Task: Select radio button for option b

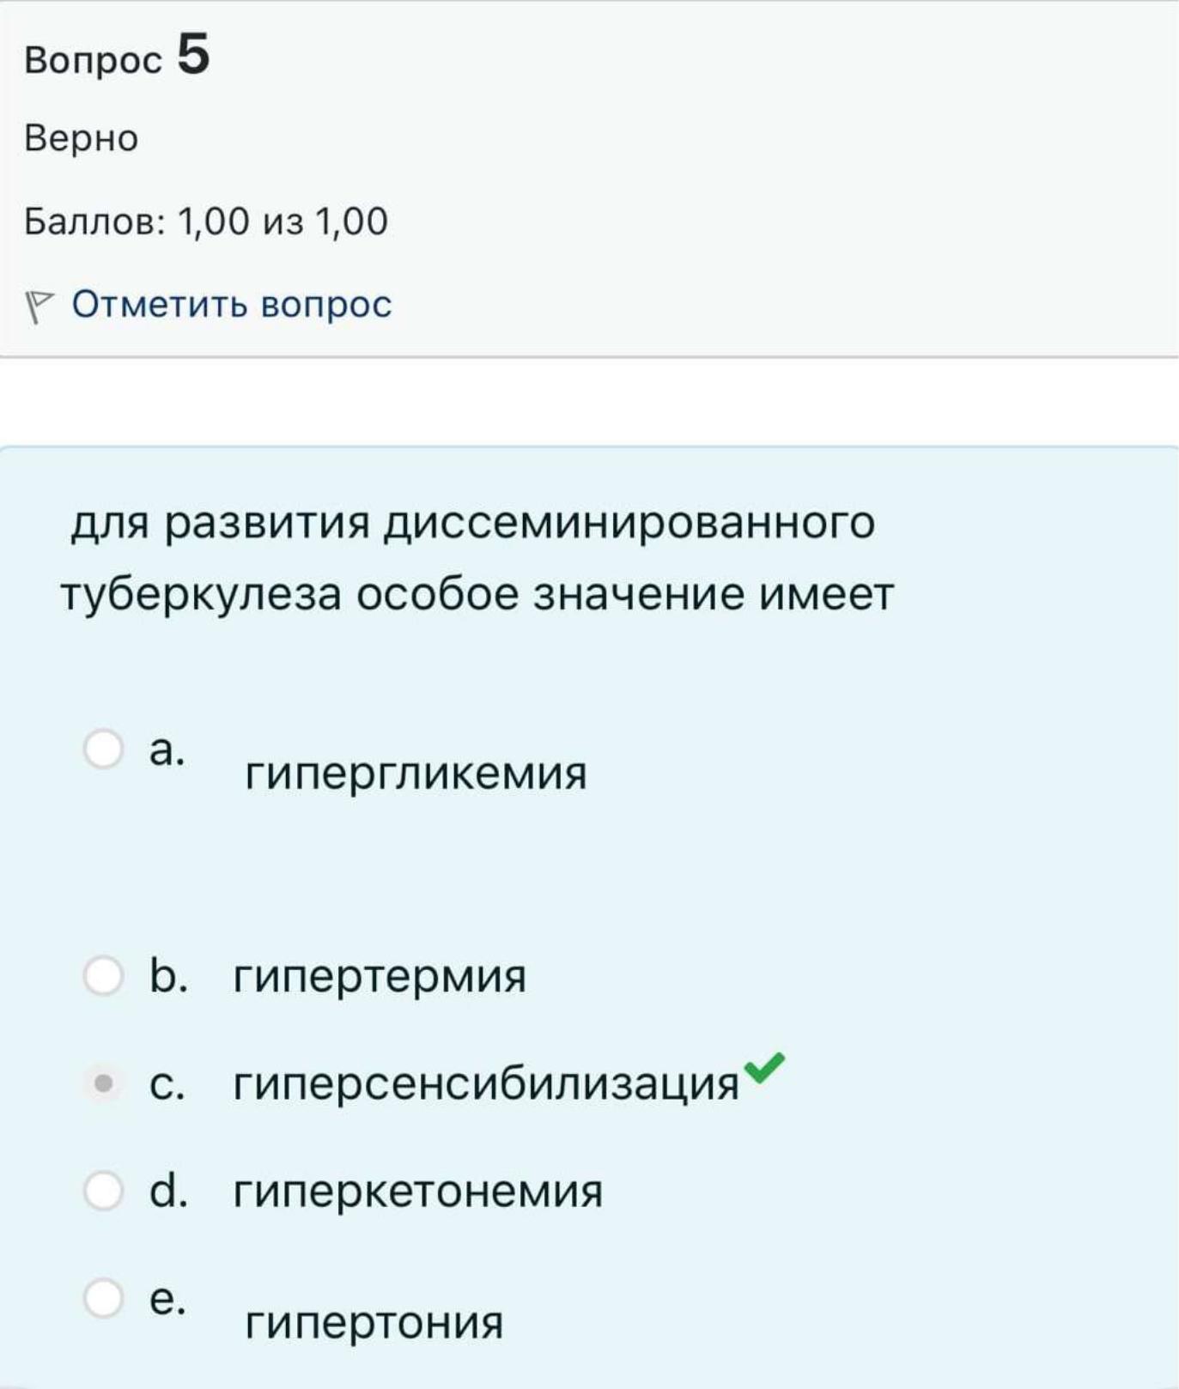Action: [103, 975]
